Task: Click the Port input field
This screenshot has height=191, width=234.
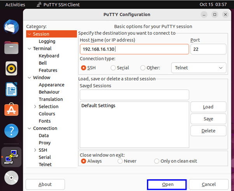Action: pos(208,49)
